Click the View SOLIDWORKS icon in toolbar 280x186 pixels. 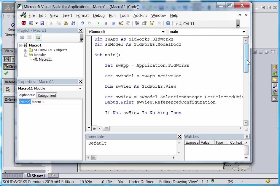[x=24, y=23]
